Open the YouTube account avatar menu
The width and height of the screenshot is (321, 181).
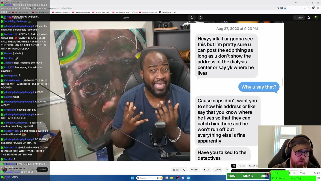[316, 18]
